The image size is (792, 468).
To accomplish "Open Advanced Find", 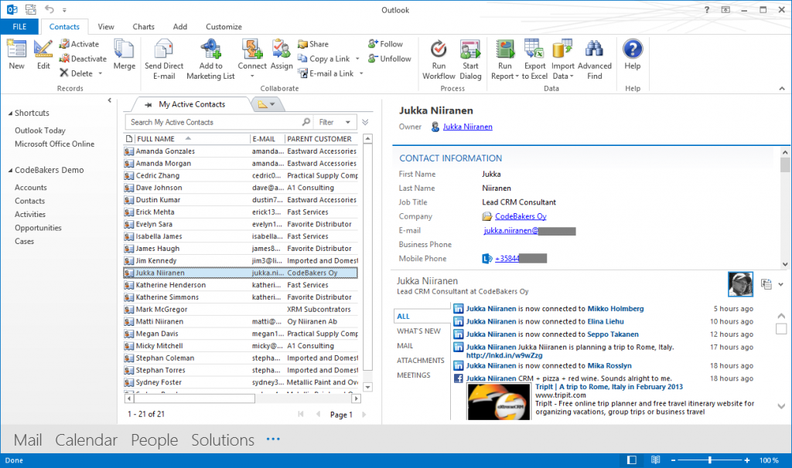I will (595, 59).
